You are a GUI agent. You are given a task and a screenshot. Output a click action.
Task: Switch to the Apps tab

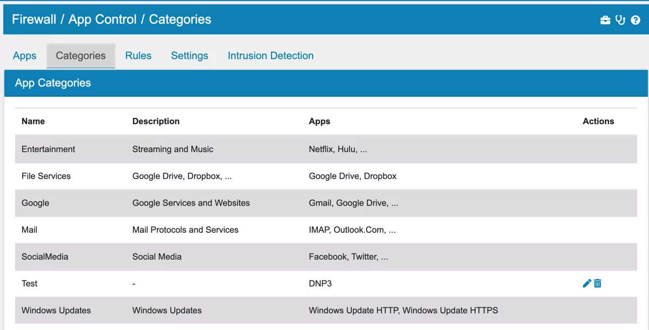[x=24, y=56]
